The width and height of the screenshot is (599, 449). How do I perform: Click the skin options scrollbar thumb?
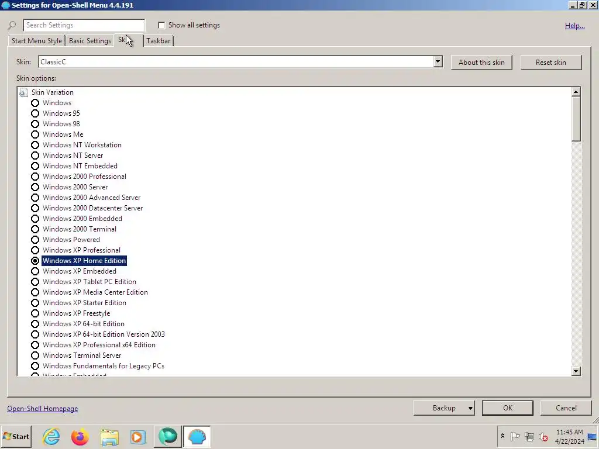(x=576, y=119)
